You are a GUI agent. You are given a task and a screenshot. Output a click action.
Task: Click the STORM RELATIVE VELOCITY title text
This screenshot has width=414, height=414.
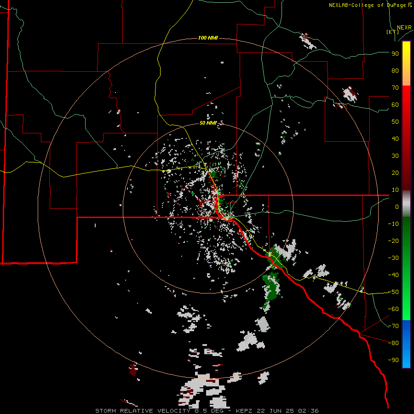click(x=144, y=411)
